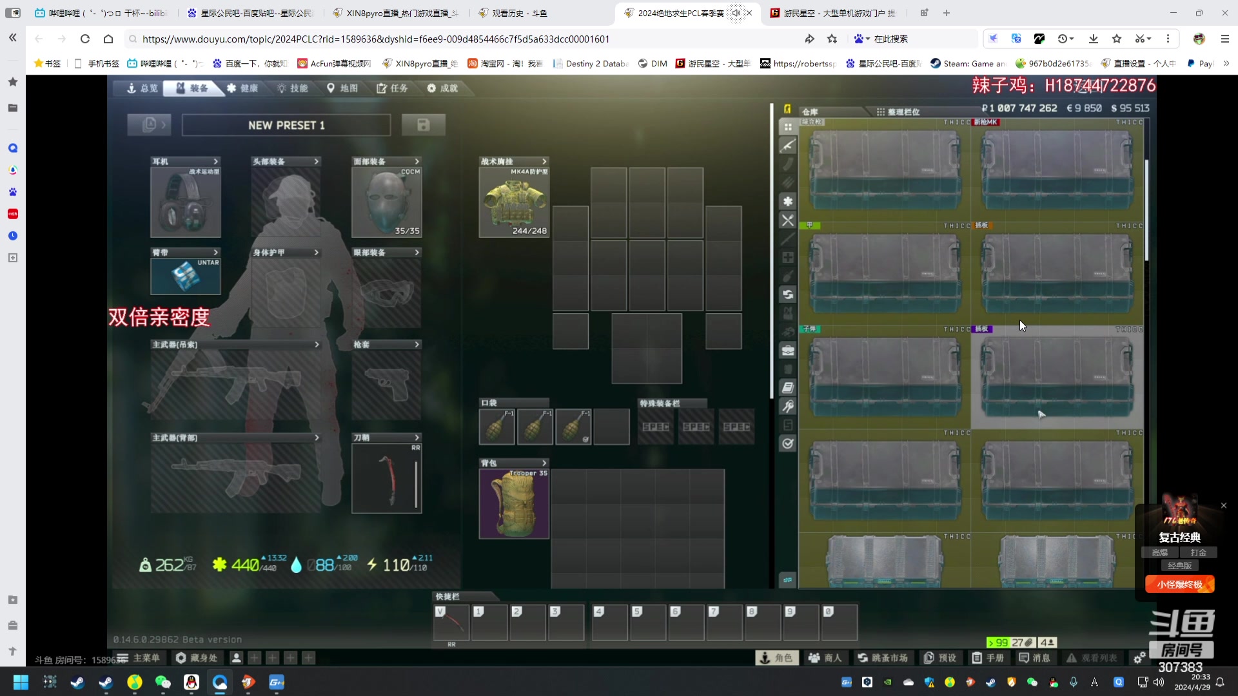Open a new browser tab with plus icon
The image size is (1238, 696).
click(947, 13)
